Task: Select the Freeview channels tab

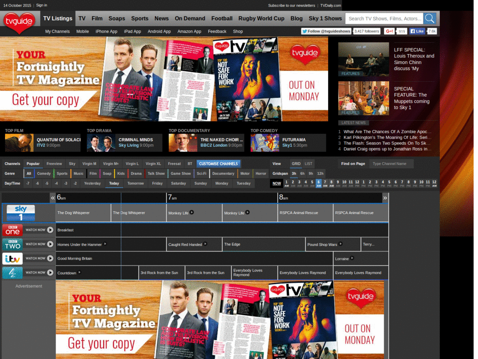Action: (54, 164)
